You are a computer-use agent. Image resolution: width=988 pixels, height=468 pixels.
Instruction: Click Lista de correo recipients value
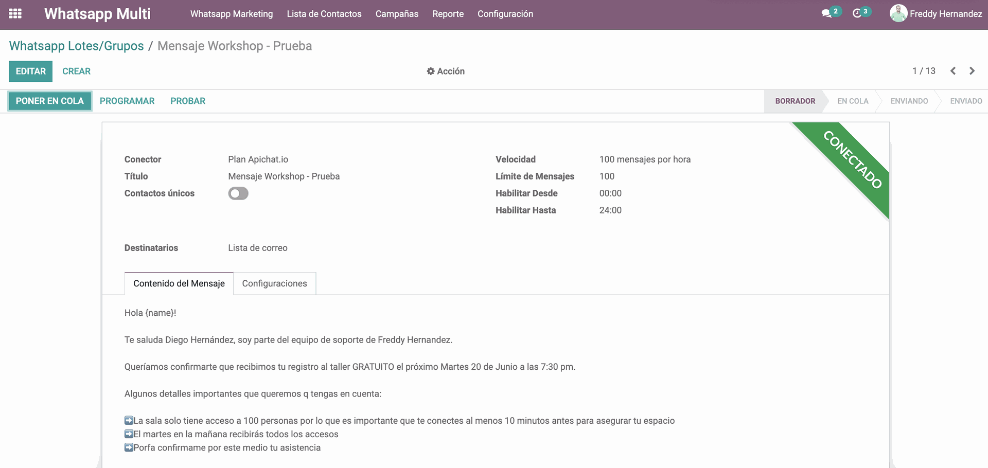pos(258,248)
